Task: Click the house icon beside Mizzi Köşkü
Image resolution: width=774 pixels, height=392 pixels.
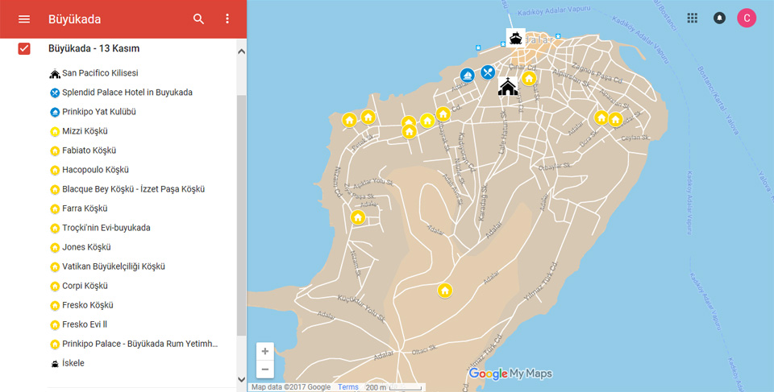Action: (x=55, y=132)
